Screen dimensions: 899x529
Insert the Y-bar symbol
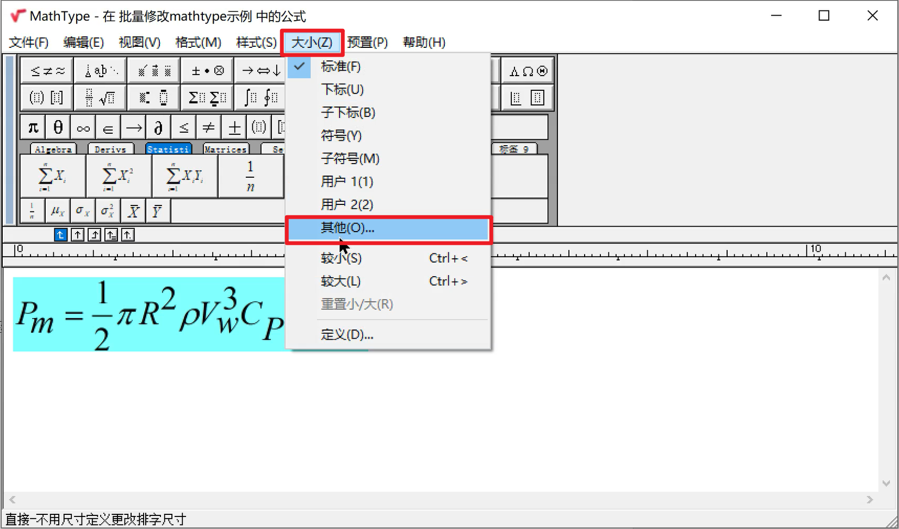[158, 211]
